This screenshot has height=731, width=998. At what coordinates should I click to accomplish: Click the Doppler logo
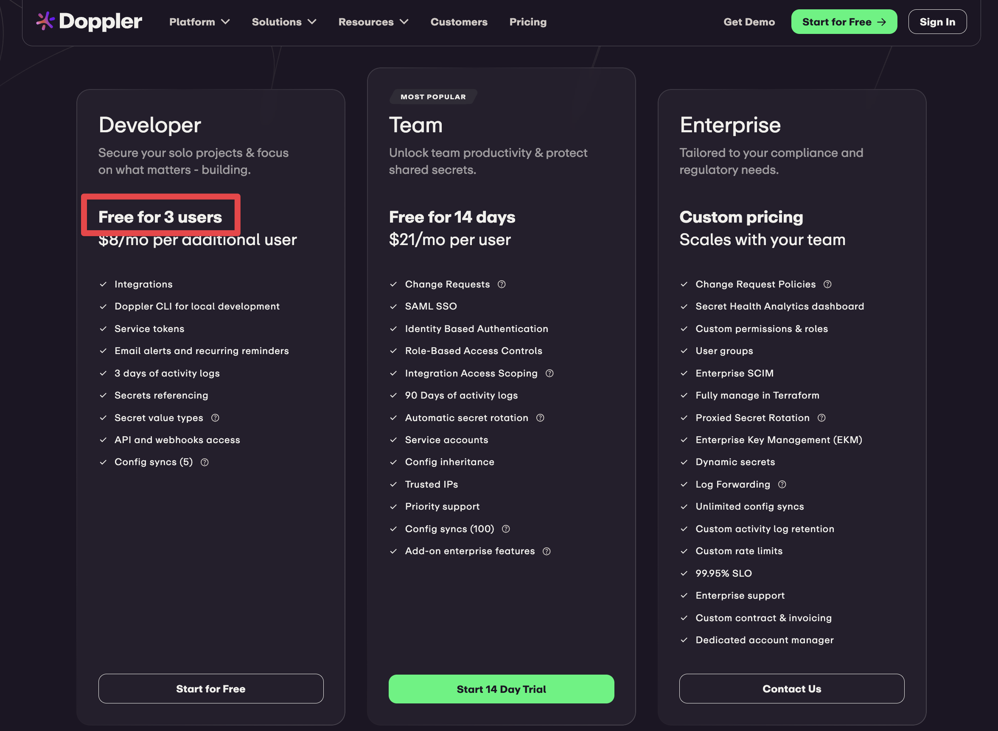click(x=89, y=21)
